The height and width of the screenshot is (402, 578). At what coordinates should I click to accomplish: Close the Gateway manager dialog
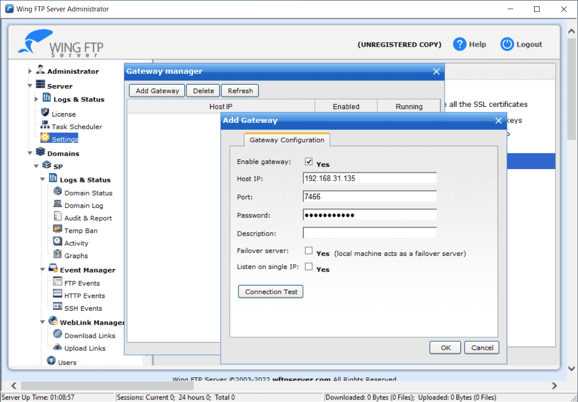tap(436, 71)
